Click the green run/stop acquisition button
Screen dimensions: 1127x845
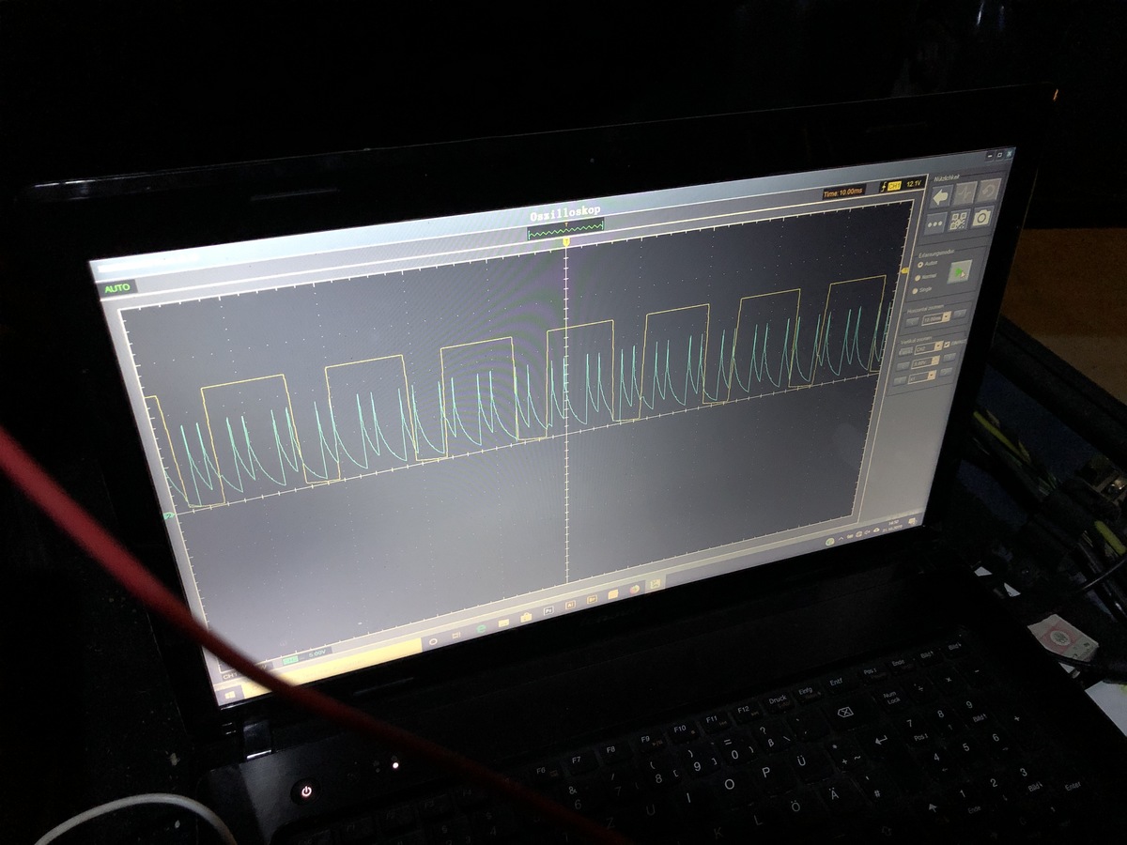959,271
